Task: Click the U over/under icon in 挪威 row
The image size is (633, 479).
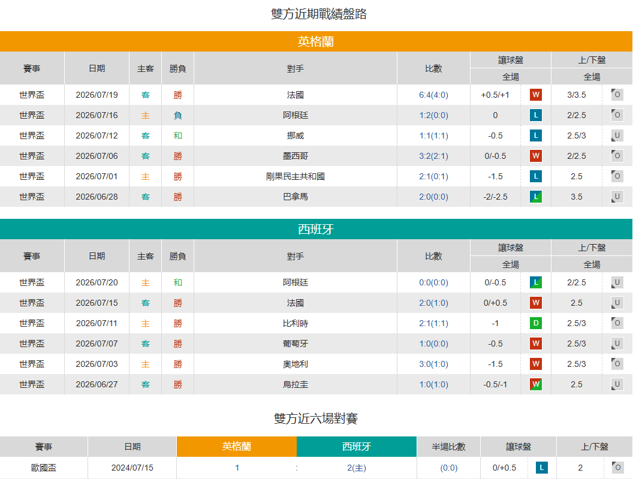Action: click(617, 135)
